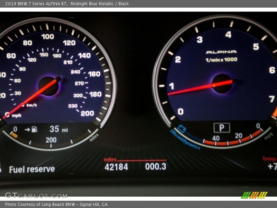Screen dimensions: 277x208
Task: Click the 200 mph mark on speedometer
Action: pyautogui.click(x=87, y=113)
